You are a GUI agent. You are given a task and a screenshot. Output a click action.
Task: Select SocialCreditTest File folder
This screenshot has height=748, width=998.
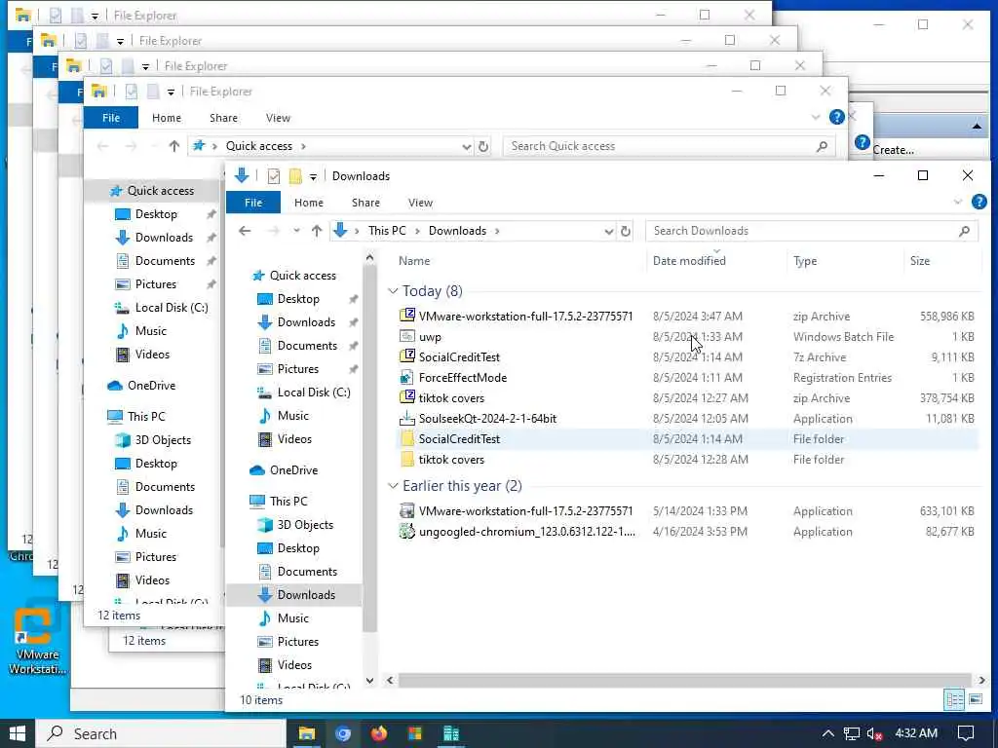click(459, 439)
